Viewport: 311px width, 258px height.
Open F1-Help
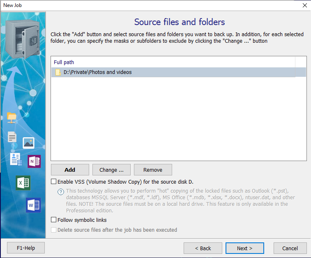(x=26, y=248)
